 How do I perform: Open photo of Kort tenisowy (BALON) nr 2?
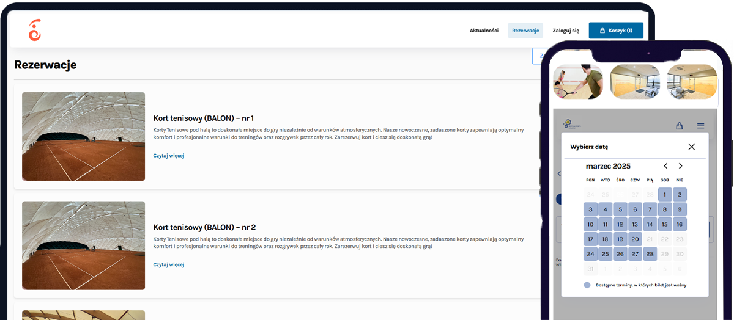point(83,245)
